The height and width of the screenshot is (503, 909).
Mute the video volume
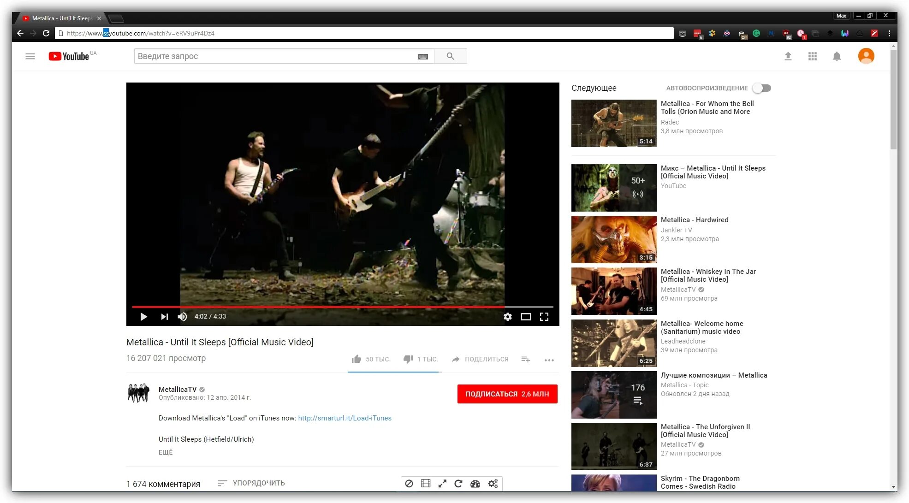(x=182, y=317)
